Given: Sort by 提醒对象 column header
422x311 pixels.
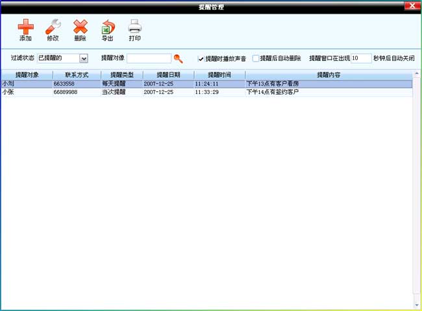Looking at the screenshot, I should [x=27, y=75].
